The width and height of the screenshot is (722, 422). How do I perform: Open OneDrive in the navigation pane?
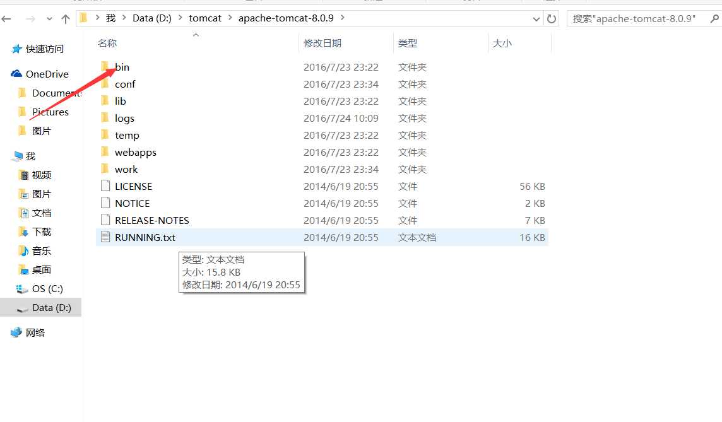[47, 74]
